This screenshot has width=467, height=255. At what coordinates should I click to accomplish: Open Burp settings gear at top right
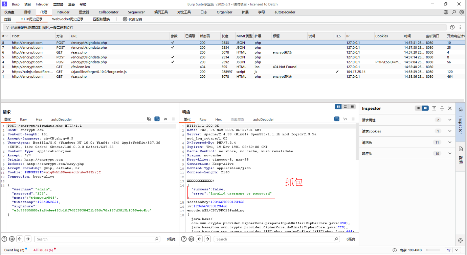tap(462, 12)
